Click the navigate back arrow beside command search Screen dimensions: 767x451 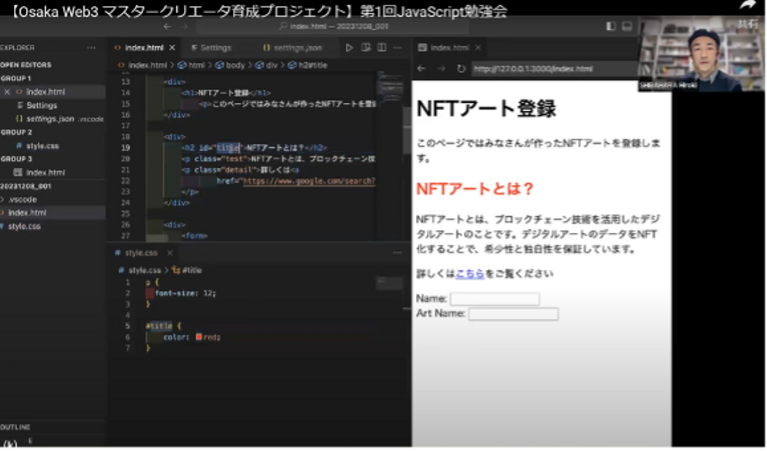point(168,26)
